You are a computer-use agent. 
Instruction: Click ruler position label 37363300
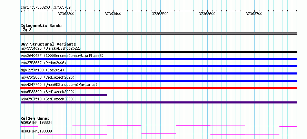click(66, 14)
